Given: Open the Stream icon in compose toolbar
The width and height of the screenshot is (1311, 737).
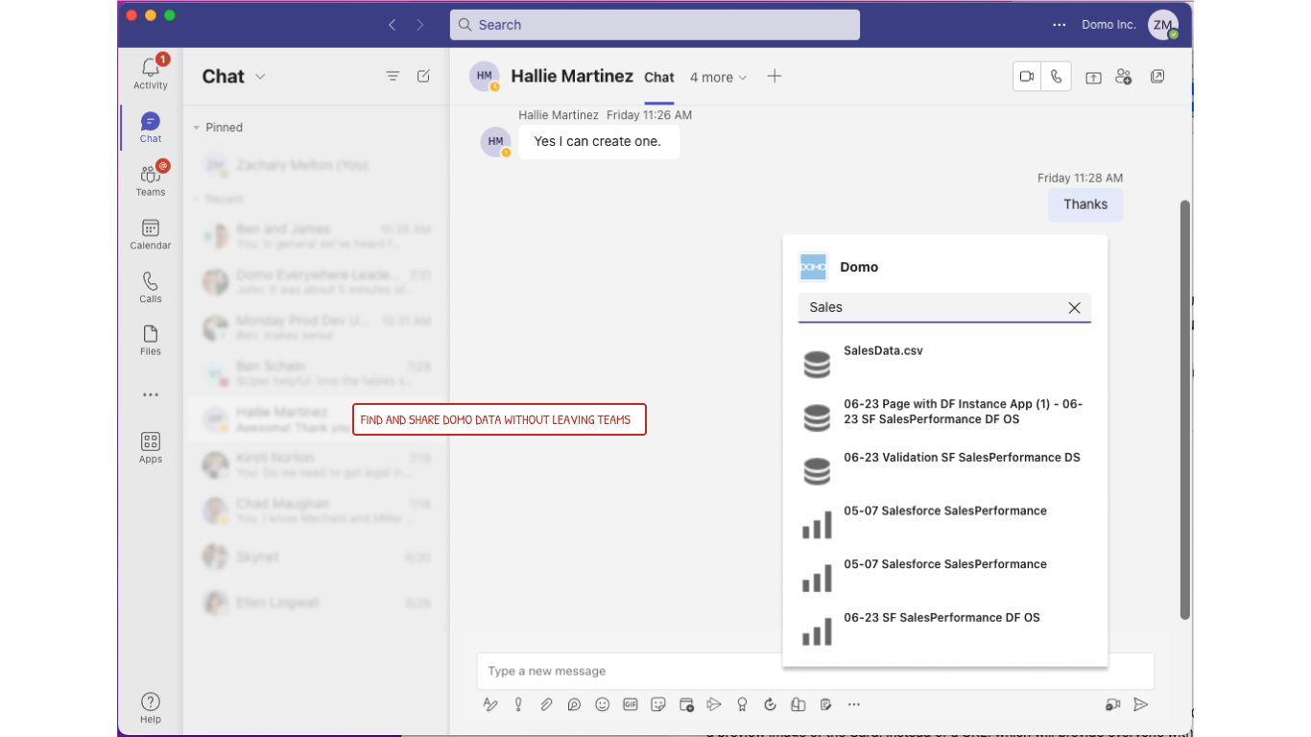Looking at the screenshot, I should pos(714,704).
